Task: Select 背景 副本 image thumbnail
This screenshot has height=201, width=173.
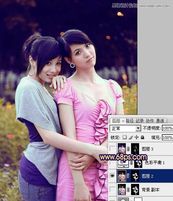Action: pyautogui.click(x=122, y=190)
